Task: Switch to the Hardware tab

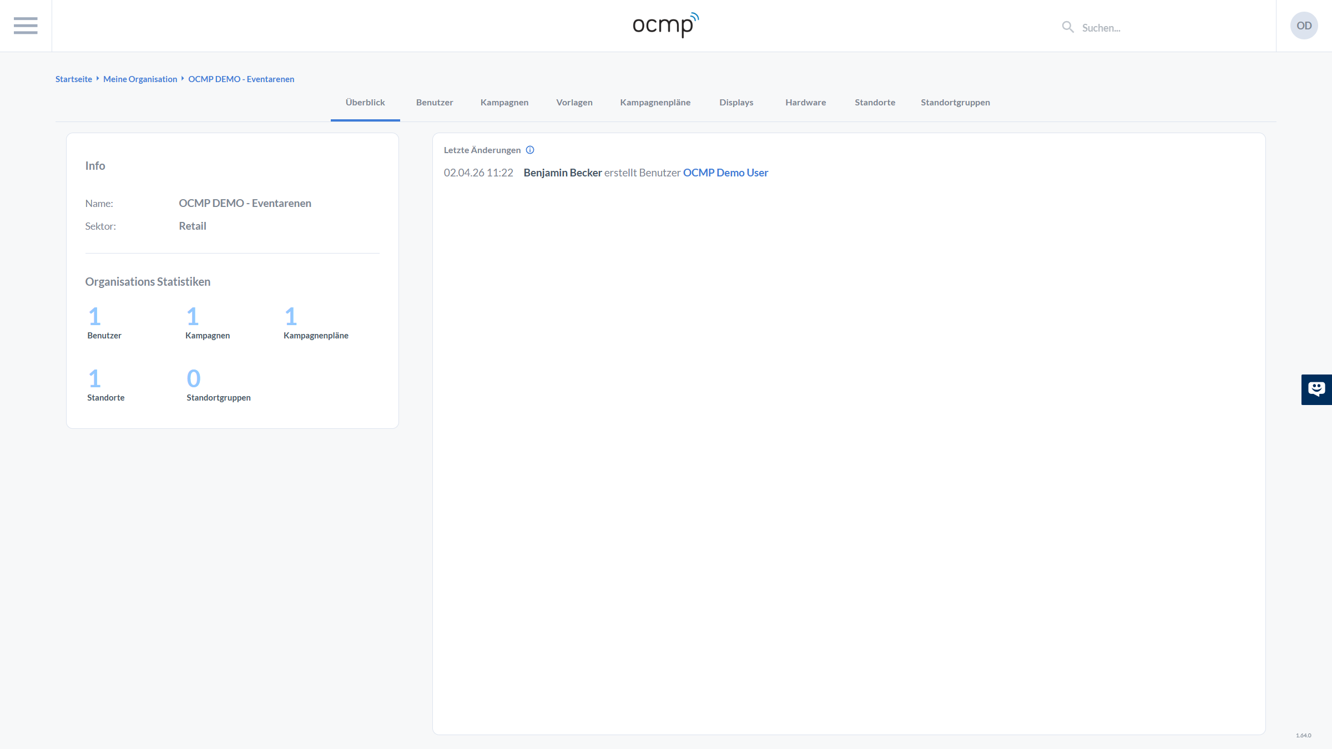Action: tap(805, 103)
